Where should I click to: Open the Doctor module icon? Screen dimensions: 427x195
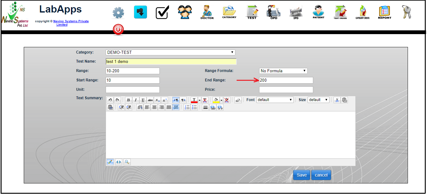(x=207, y=12)
